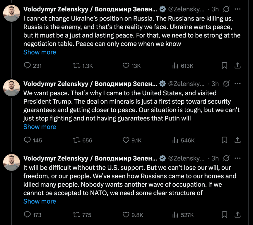Like the tweet with 9.1K likes
Screen dimensions: 253x225
pyautogui.click(x=126, y=140)
